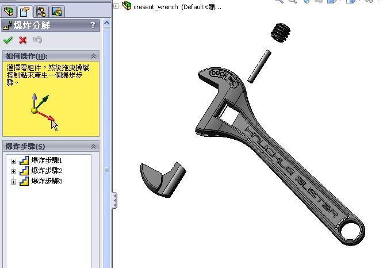Viewport: 383px width, 268px height.
Task: Open the FeatureManager design tree tab
Action: [x=9, y=11]
